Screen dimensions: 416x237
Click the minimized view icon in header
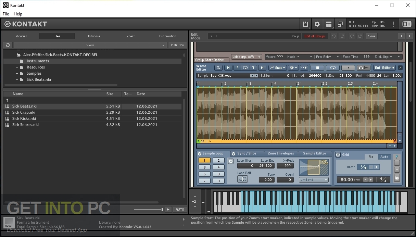(x=340, y=24)
